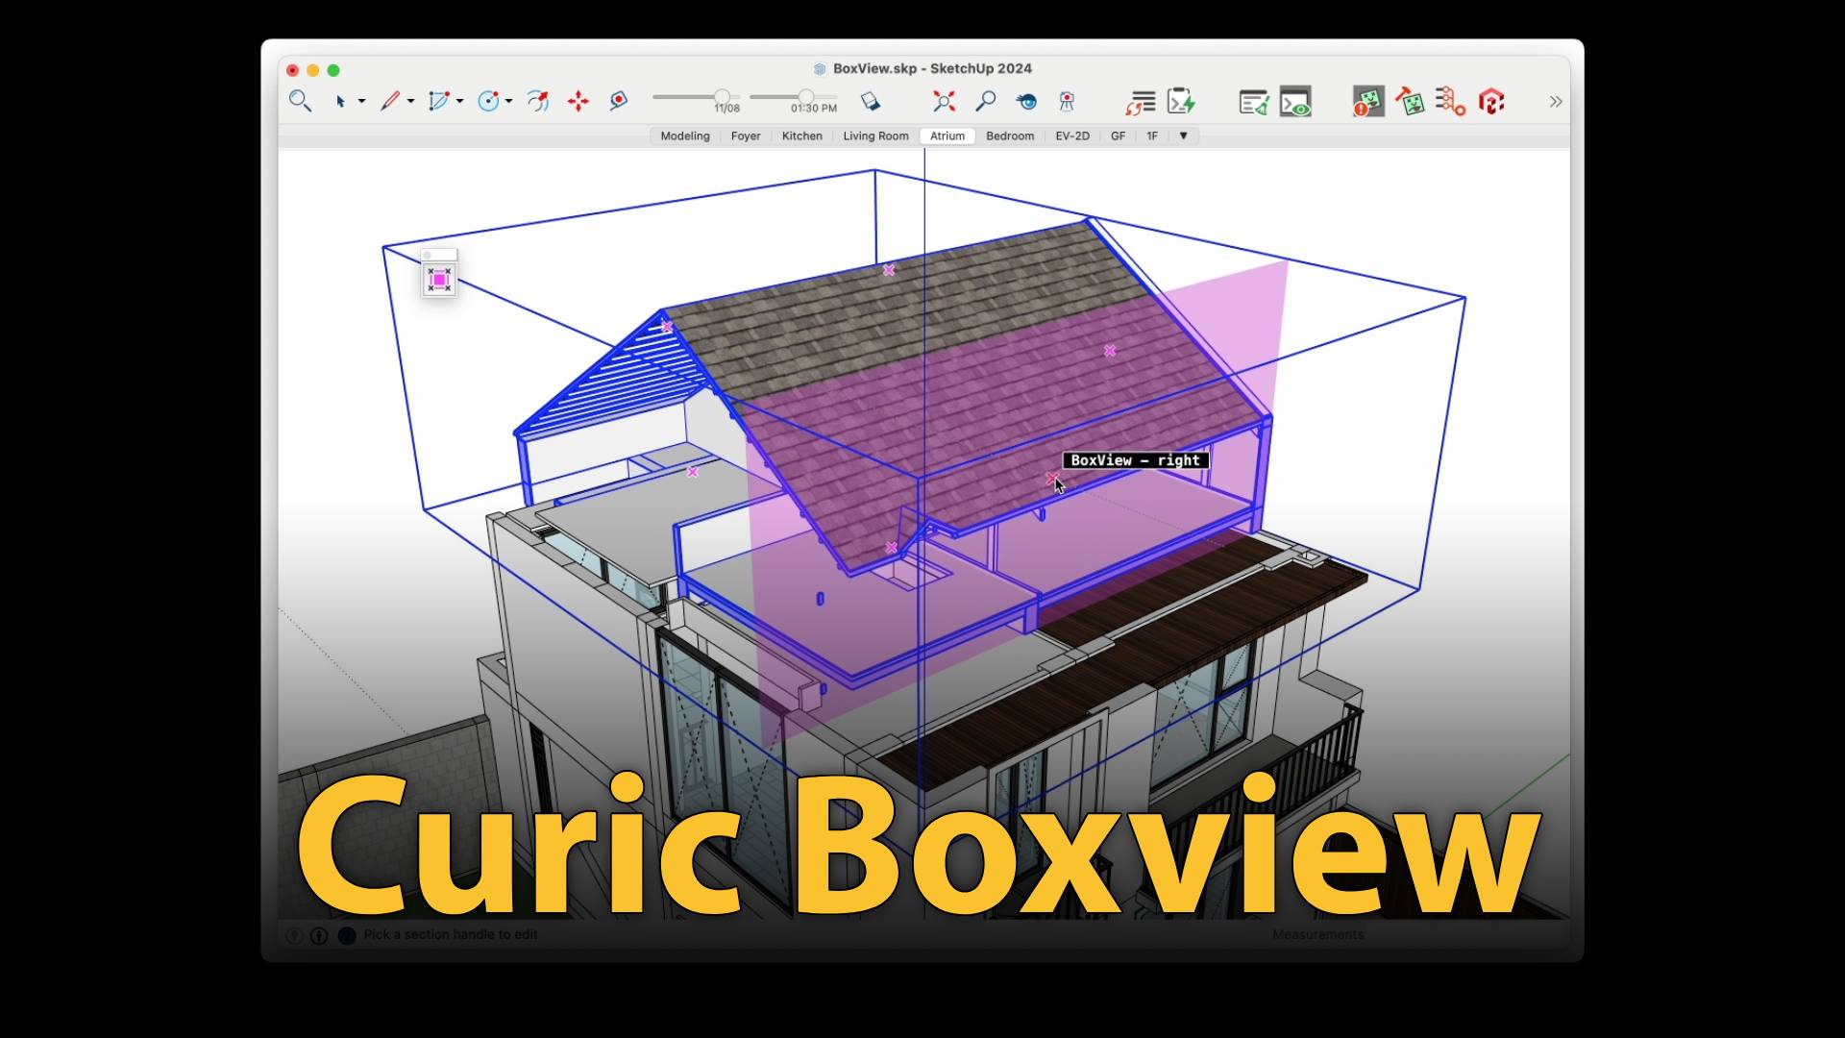Expand the toolbar overflow chevron
The image size is (1845, 1038).
tap(1555, 101)
